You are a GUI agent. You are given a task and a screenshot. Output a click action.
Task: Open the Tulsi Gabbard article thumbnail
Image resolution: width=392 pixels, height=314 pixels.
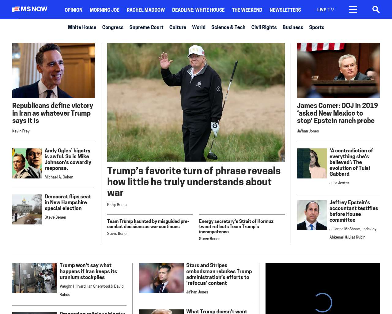312,163
